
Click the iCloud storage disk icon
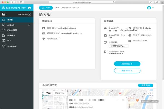coord(105,35)
